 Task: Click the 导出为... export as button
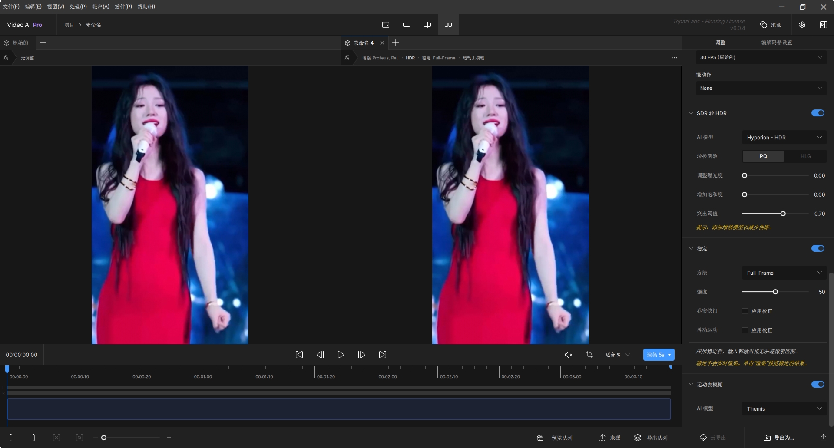(x=779, y=438)
